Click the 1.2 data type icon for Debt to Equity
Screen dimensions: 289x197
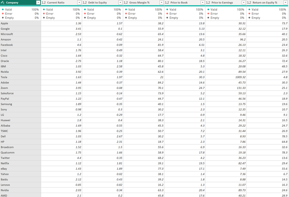click(x=85, y=2)
